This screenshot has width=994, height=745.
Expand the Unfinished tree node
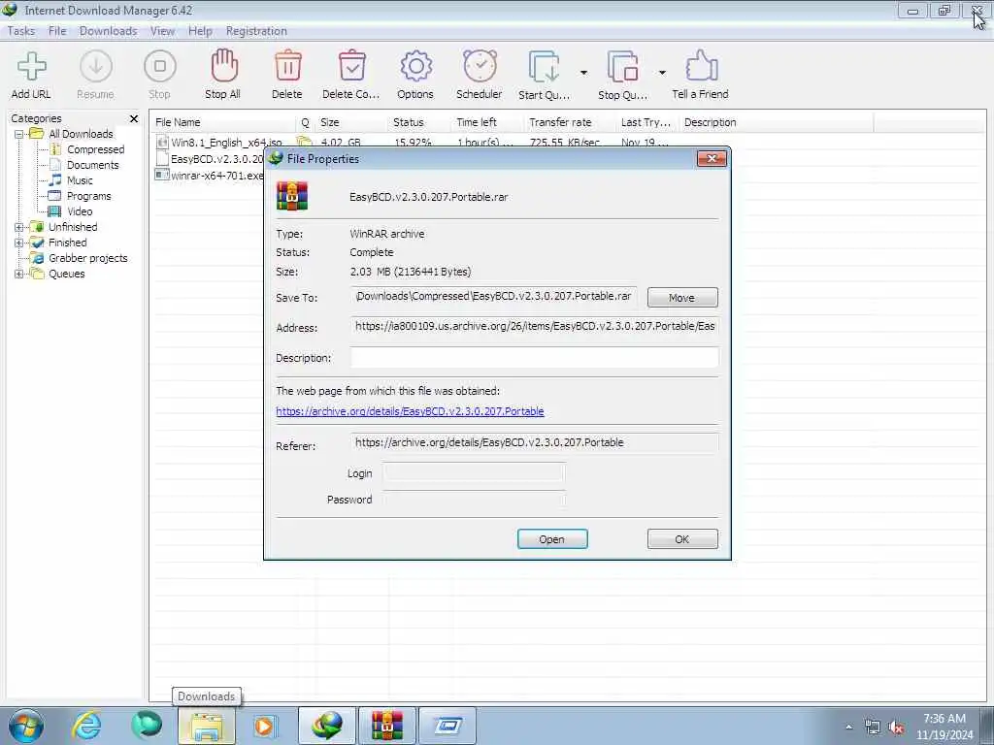[x=19, y=227]
